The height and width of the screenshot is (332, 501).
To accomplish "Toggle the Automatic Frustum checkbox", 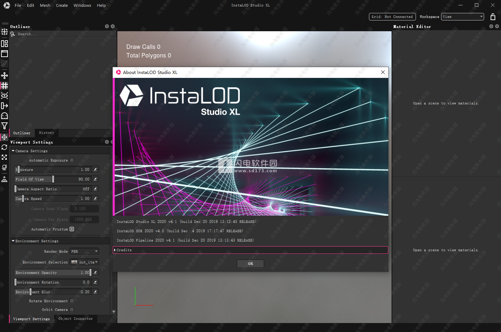I will [x=72, y=229].
